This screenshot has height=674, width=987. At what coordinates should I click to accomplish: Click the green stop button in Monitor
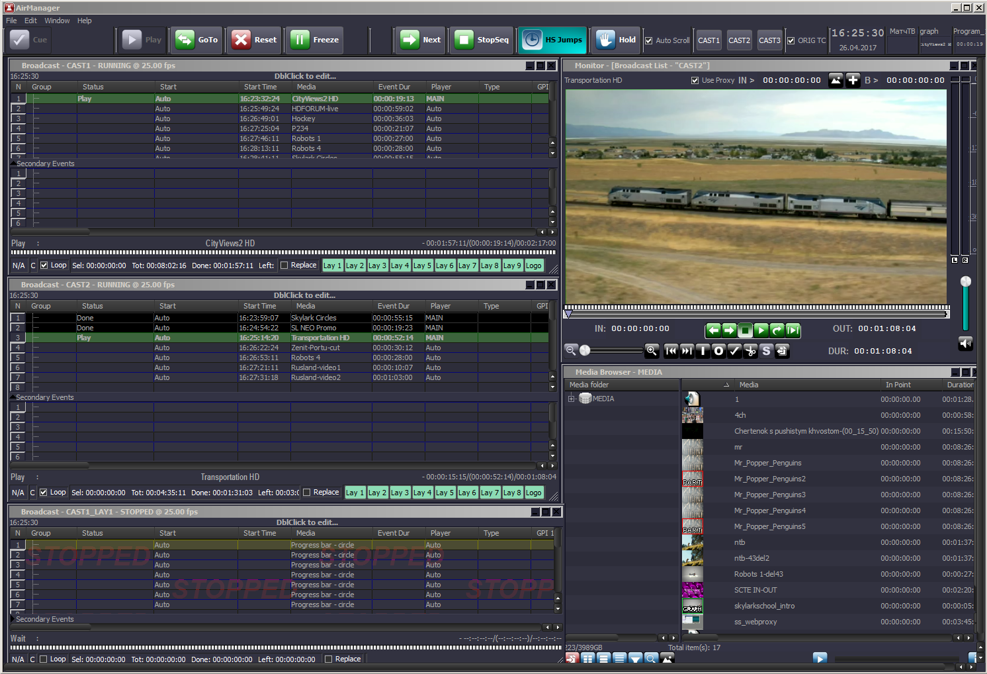(x=745, y=330)
